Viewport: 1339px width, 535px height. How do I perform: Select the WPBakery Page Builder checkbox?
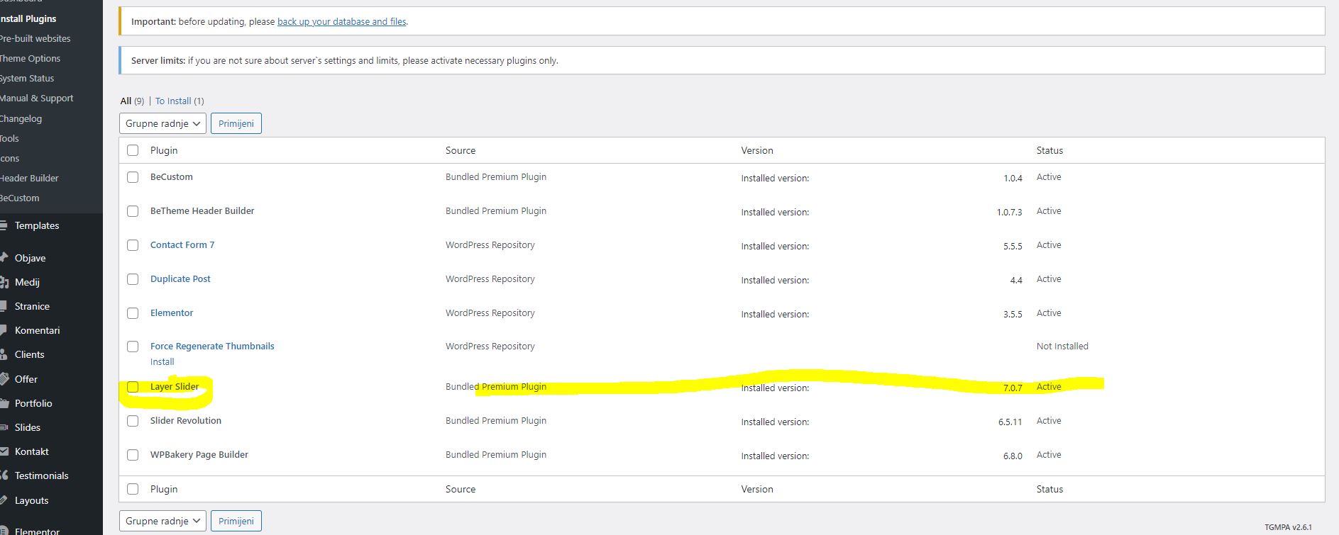(133, 455)
